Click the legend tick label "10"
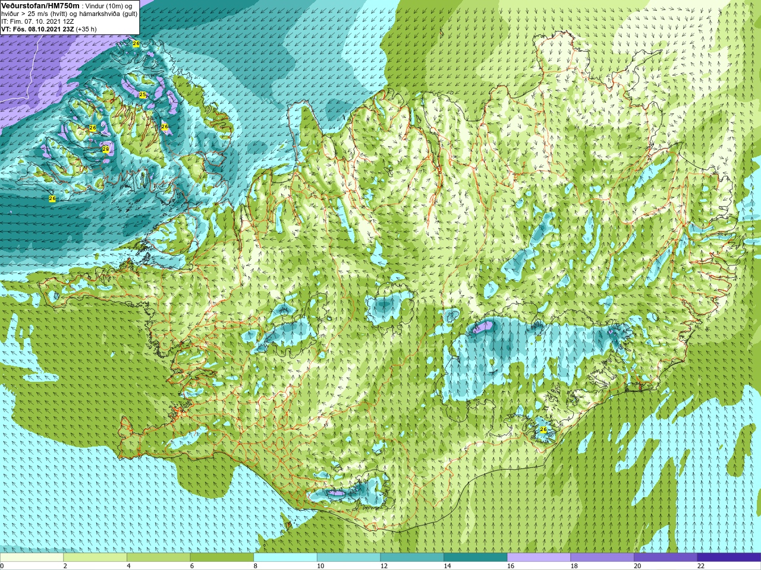This screenshot has height=570, width=761. [320, 566]
